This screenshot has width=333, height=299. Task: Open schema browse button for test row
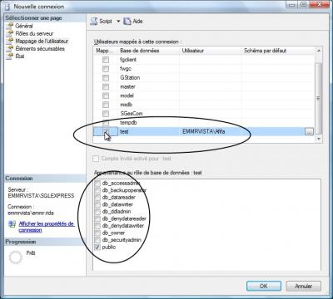pos(309,131)
